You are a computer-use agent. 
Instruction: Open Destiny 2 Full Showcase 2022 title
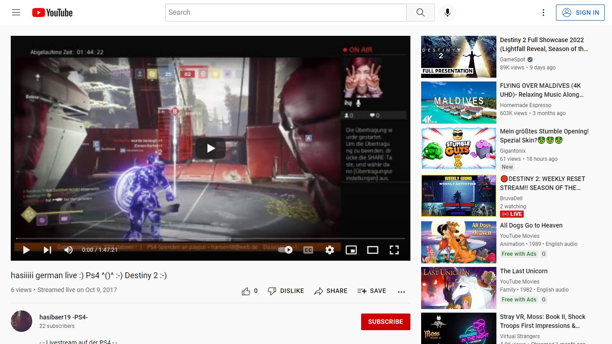tap(544, 44)
